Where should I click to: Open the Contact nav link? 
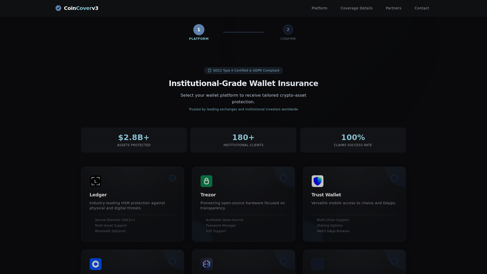tap(422, 8)
